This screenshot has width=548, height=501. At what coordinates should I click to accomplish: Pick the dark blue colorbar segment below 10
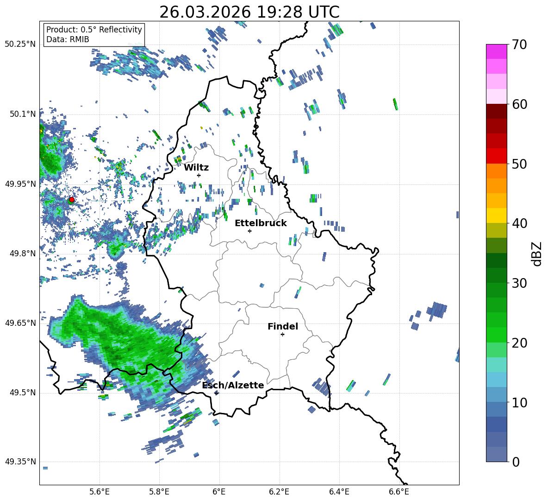coord(496,425)
